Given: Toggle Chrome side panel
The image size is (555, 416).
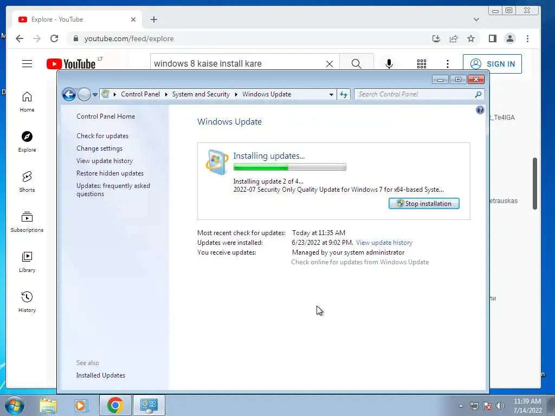Looking at the screenshot, I should pos(492,38).
